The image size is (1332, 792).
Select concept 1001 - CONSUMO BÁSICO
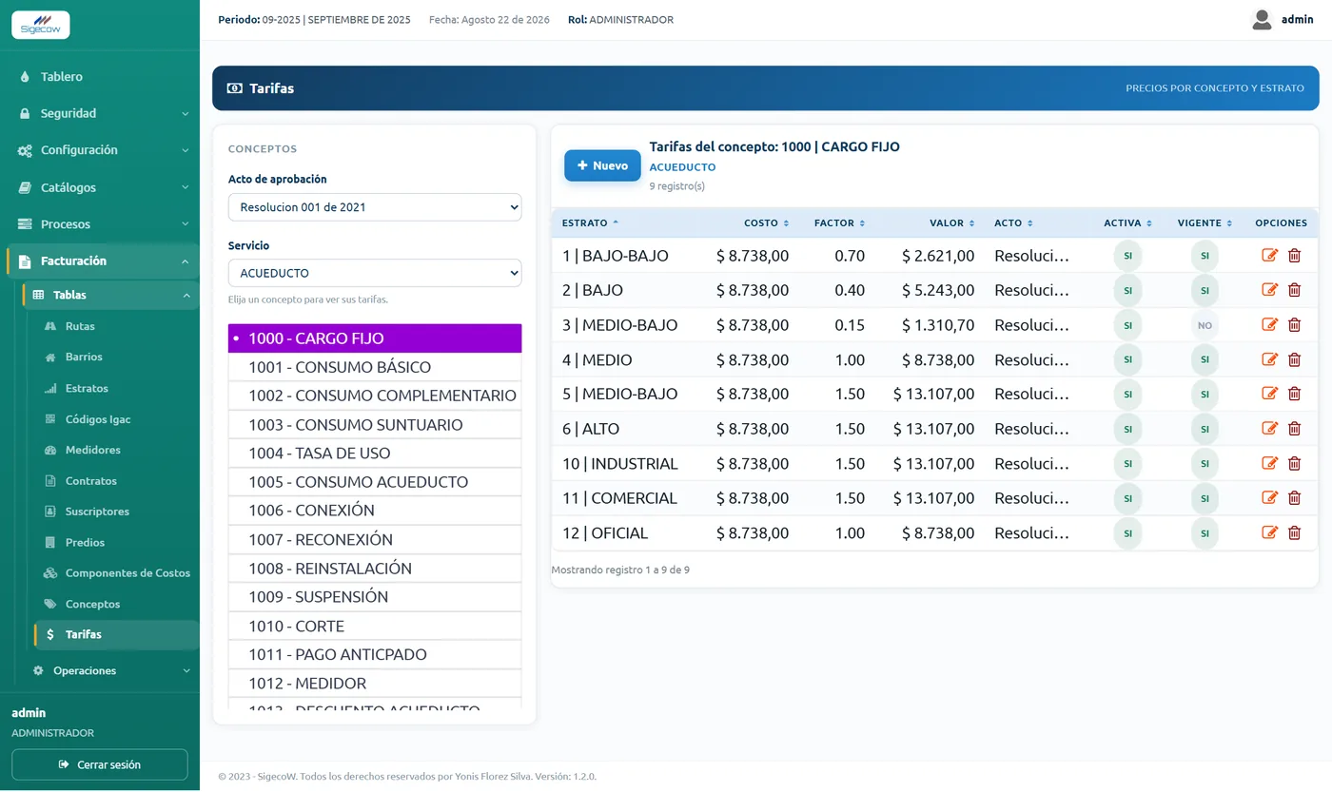tap(375, 367)
